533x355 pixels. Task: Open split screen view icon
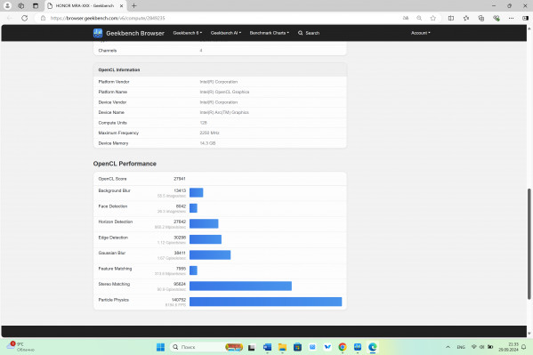tap(451, 18)
